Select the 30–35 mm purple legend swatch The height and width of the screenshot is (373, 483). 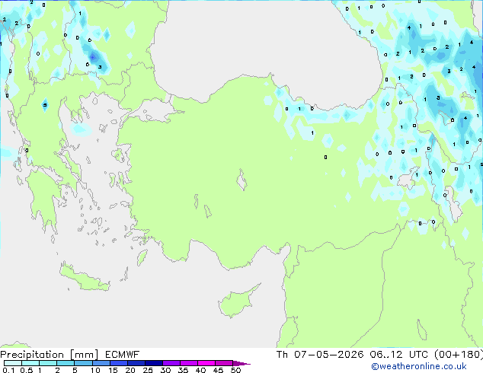coord(171,363)
